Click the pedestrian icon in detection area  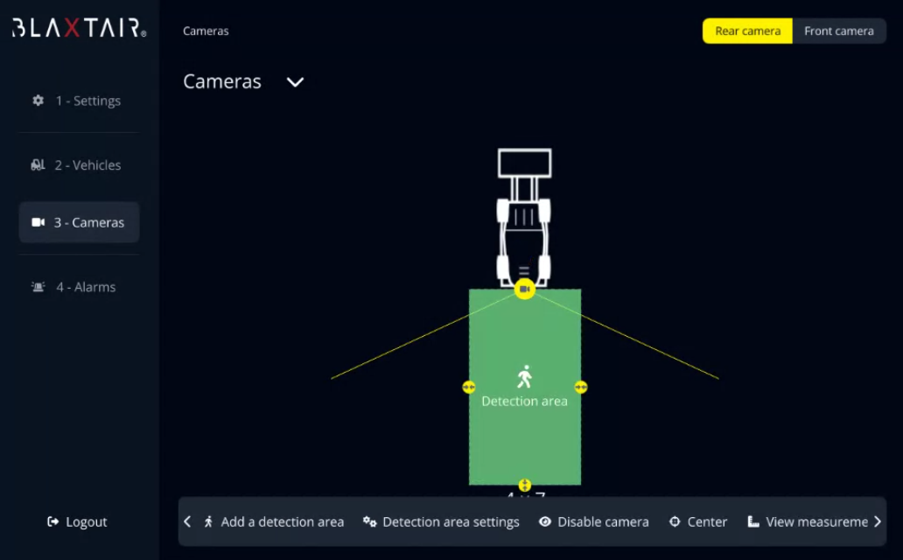(524, 377)
